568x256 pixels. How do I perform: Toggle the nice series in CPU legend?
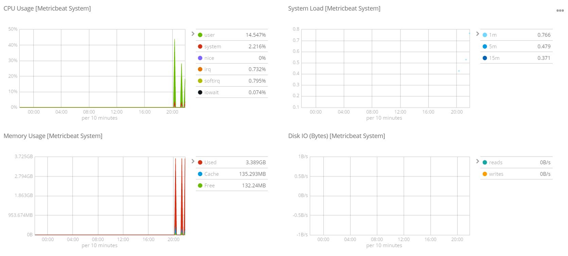[x=209, y=58]
